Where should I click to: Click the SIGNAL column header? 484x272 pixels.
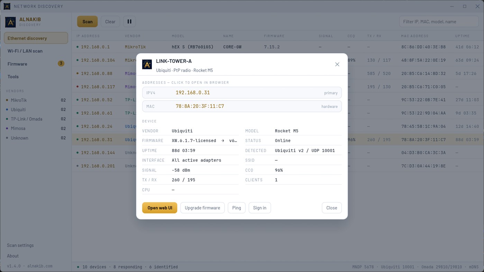click(x=326, y=36)
